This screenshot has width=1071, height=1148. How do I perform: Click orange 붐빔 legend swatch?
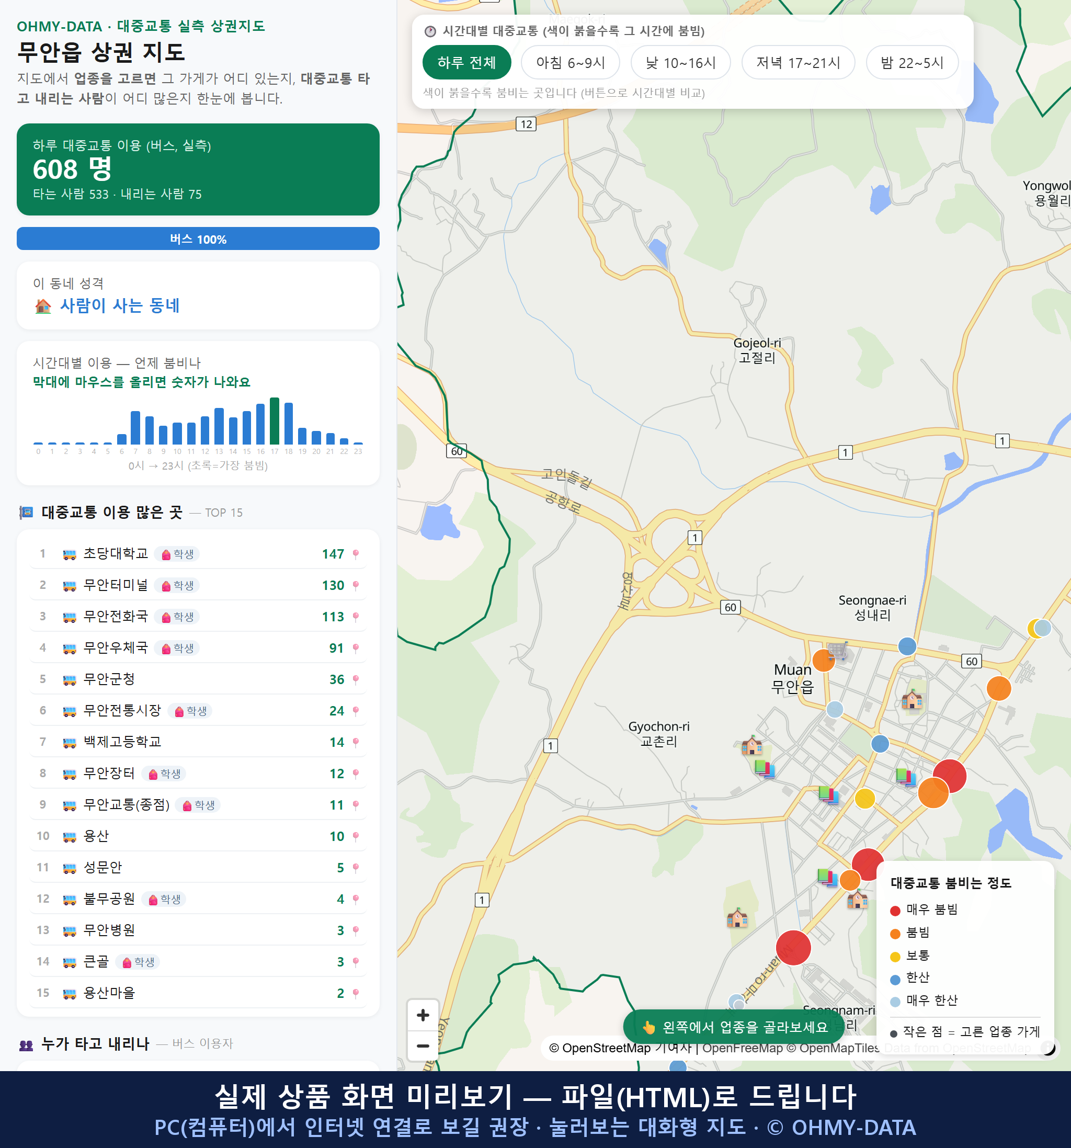click(895, 934)
